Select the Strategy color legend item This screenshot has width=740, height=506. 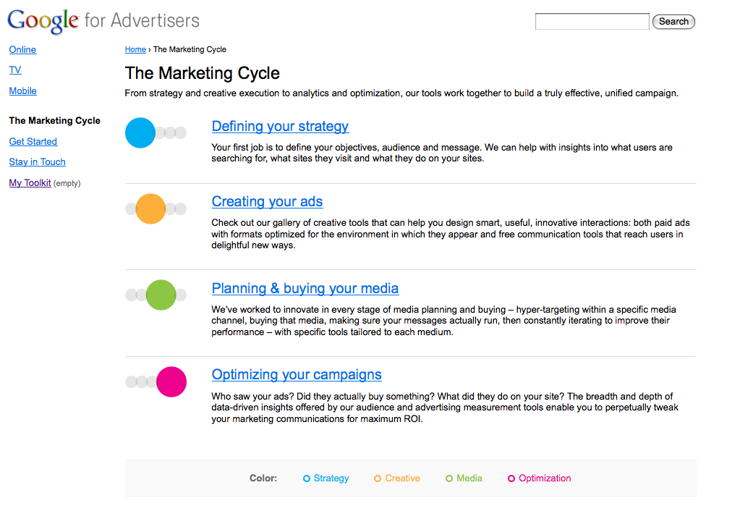click(326, 478)
